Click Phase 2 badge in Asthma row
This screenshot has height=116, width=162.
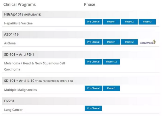tap(129, 42)
